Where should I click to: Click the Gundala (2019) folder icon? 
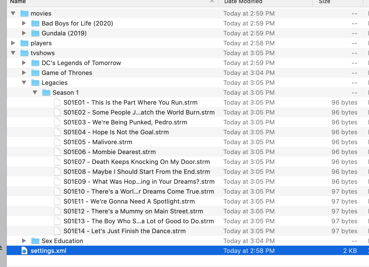coord(35,33)
